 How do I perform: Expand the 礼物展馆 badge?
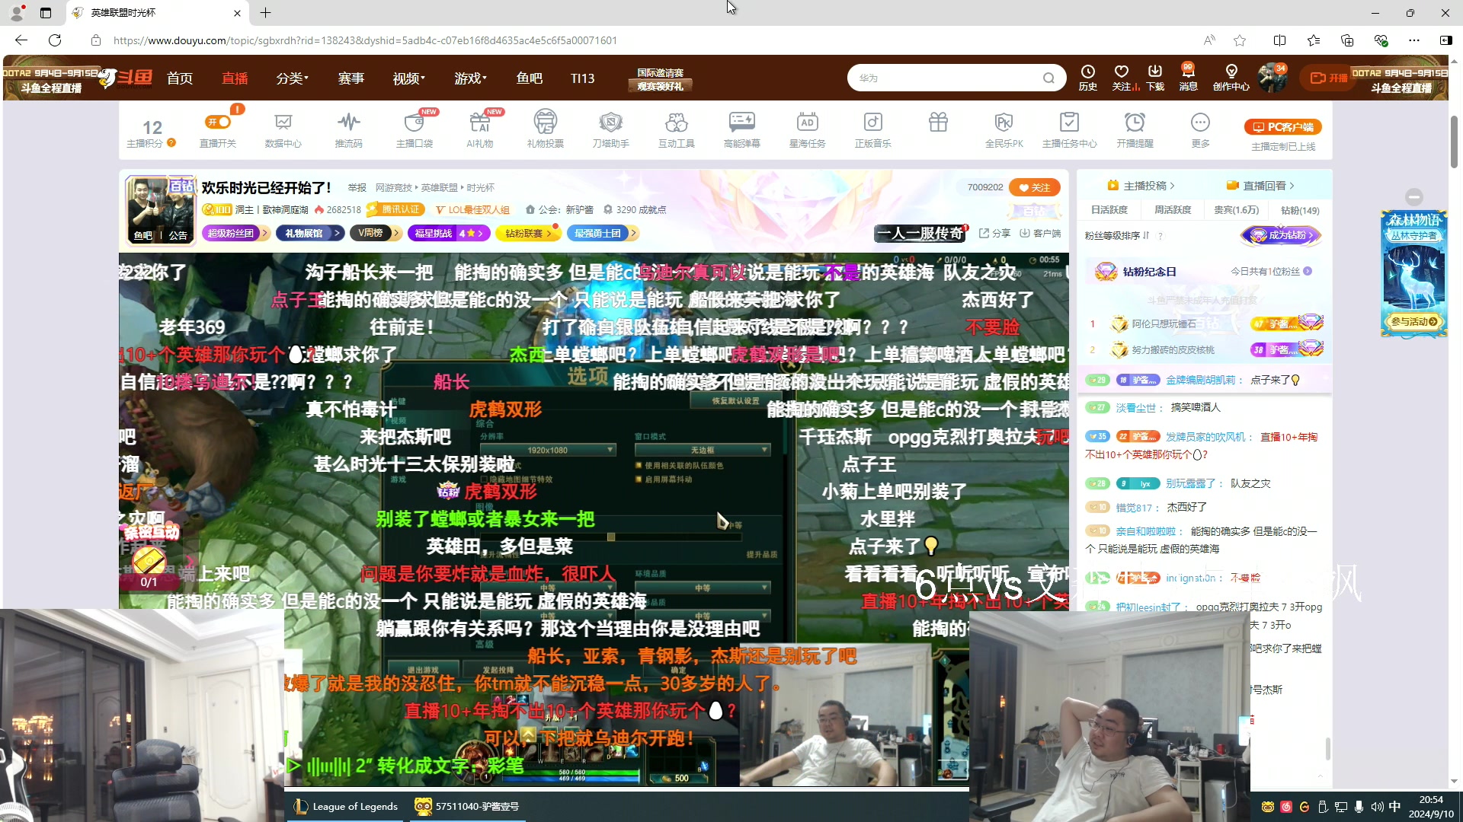(x=309, y=233)
